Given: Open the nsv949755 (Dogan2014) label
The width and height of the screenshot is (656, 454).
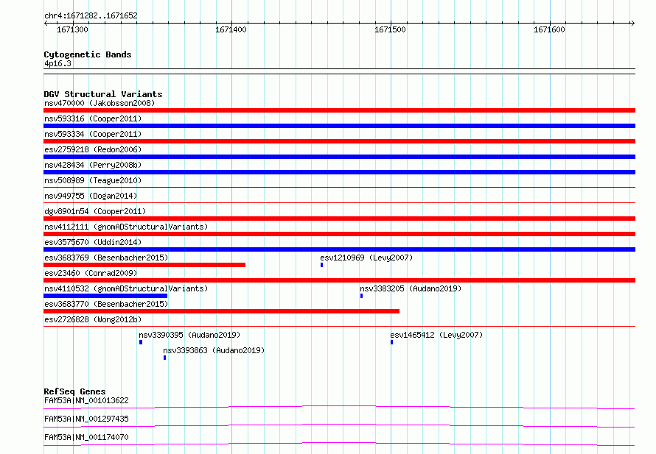Looking at the screenshot, I should point(91,196).
